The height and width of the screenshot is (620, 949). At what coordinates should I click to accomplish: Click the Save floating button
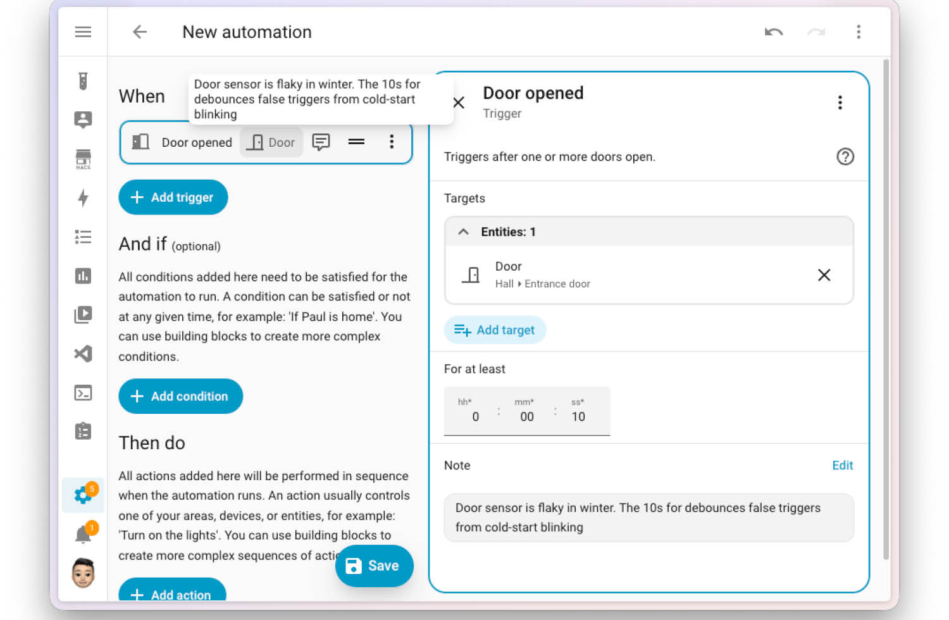point(374,566)
